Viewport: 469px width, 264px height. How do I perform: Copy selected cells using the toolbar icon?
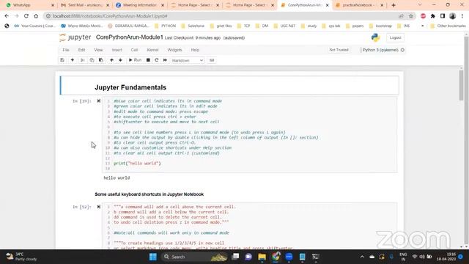(92, 60)
